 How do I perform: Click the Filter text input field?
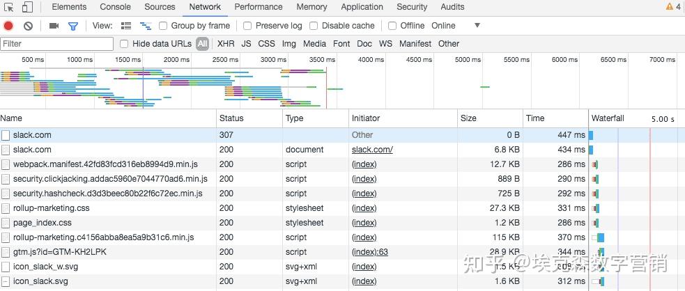coord(56,44)
